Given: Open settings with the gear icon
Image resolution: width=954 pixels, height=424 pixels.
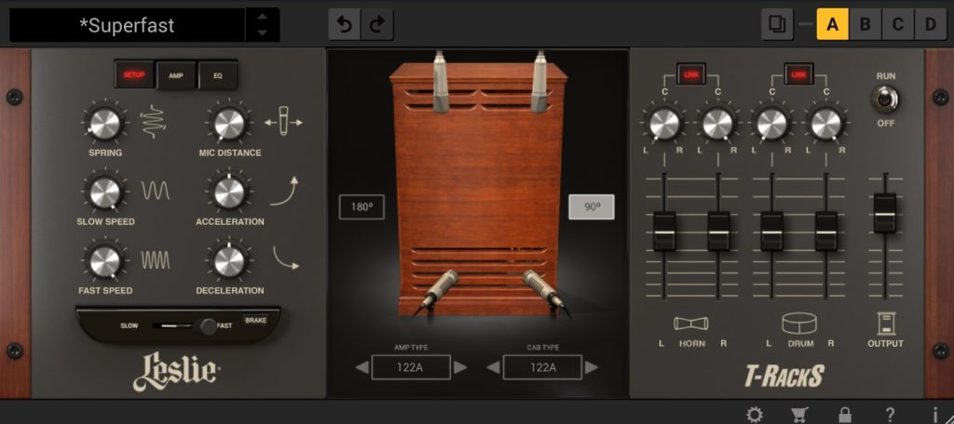Looking at the screenshot, I should [x=754, y=415].
